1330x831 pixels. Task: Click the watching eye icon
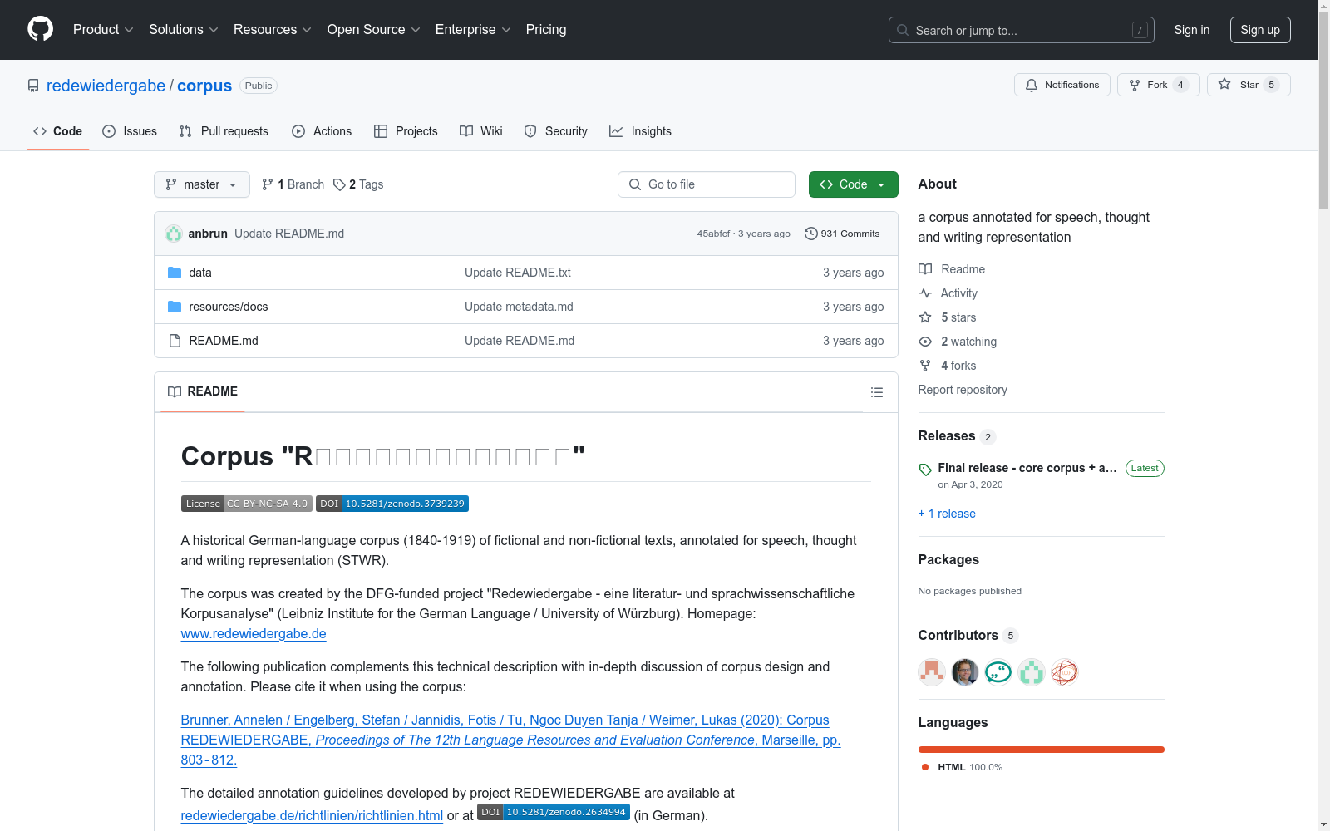pos(925,342)
